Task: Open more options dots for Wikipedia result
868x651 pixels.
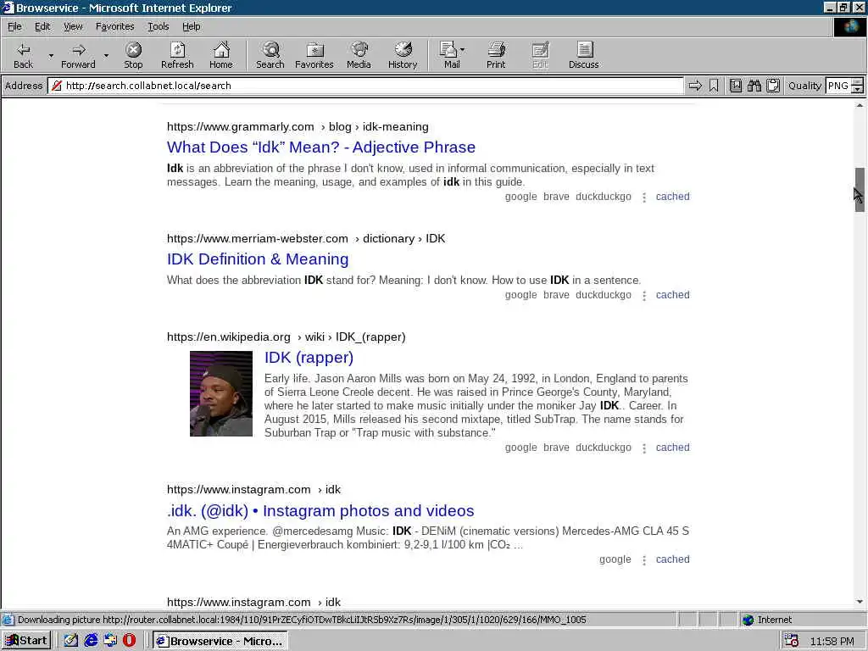Action: [x=644, y=448]
